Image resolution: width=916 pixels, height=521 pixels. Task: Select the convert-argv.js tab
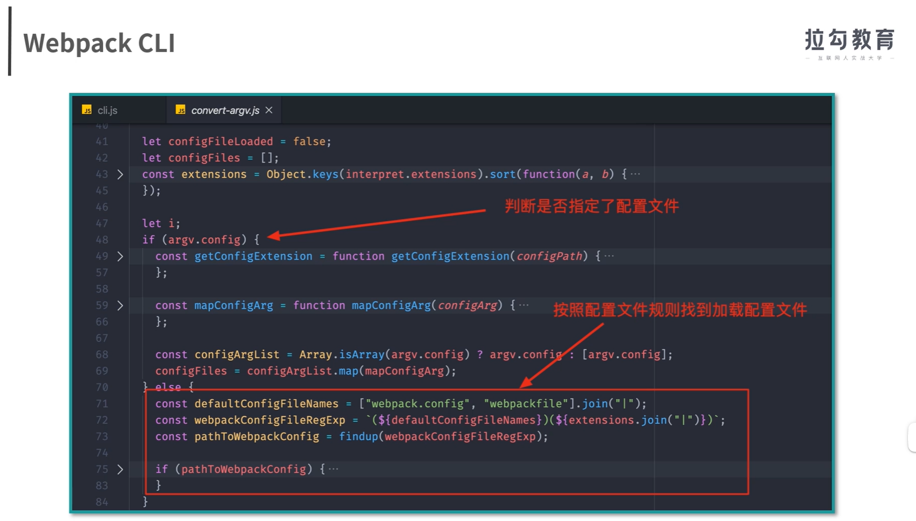224,110
